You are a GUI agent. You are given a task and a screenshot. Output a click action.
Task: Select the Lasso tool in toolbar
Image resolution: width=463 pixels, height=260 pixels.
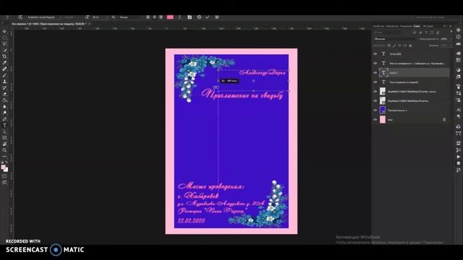pyautogui.click(x=4, y=43)
